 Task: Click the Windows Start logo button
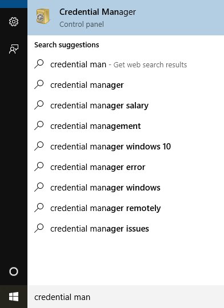point(14,297)
